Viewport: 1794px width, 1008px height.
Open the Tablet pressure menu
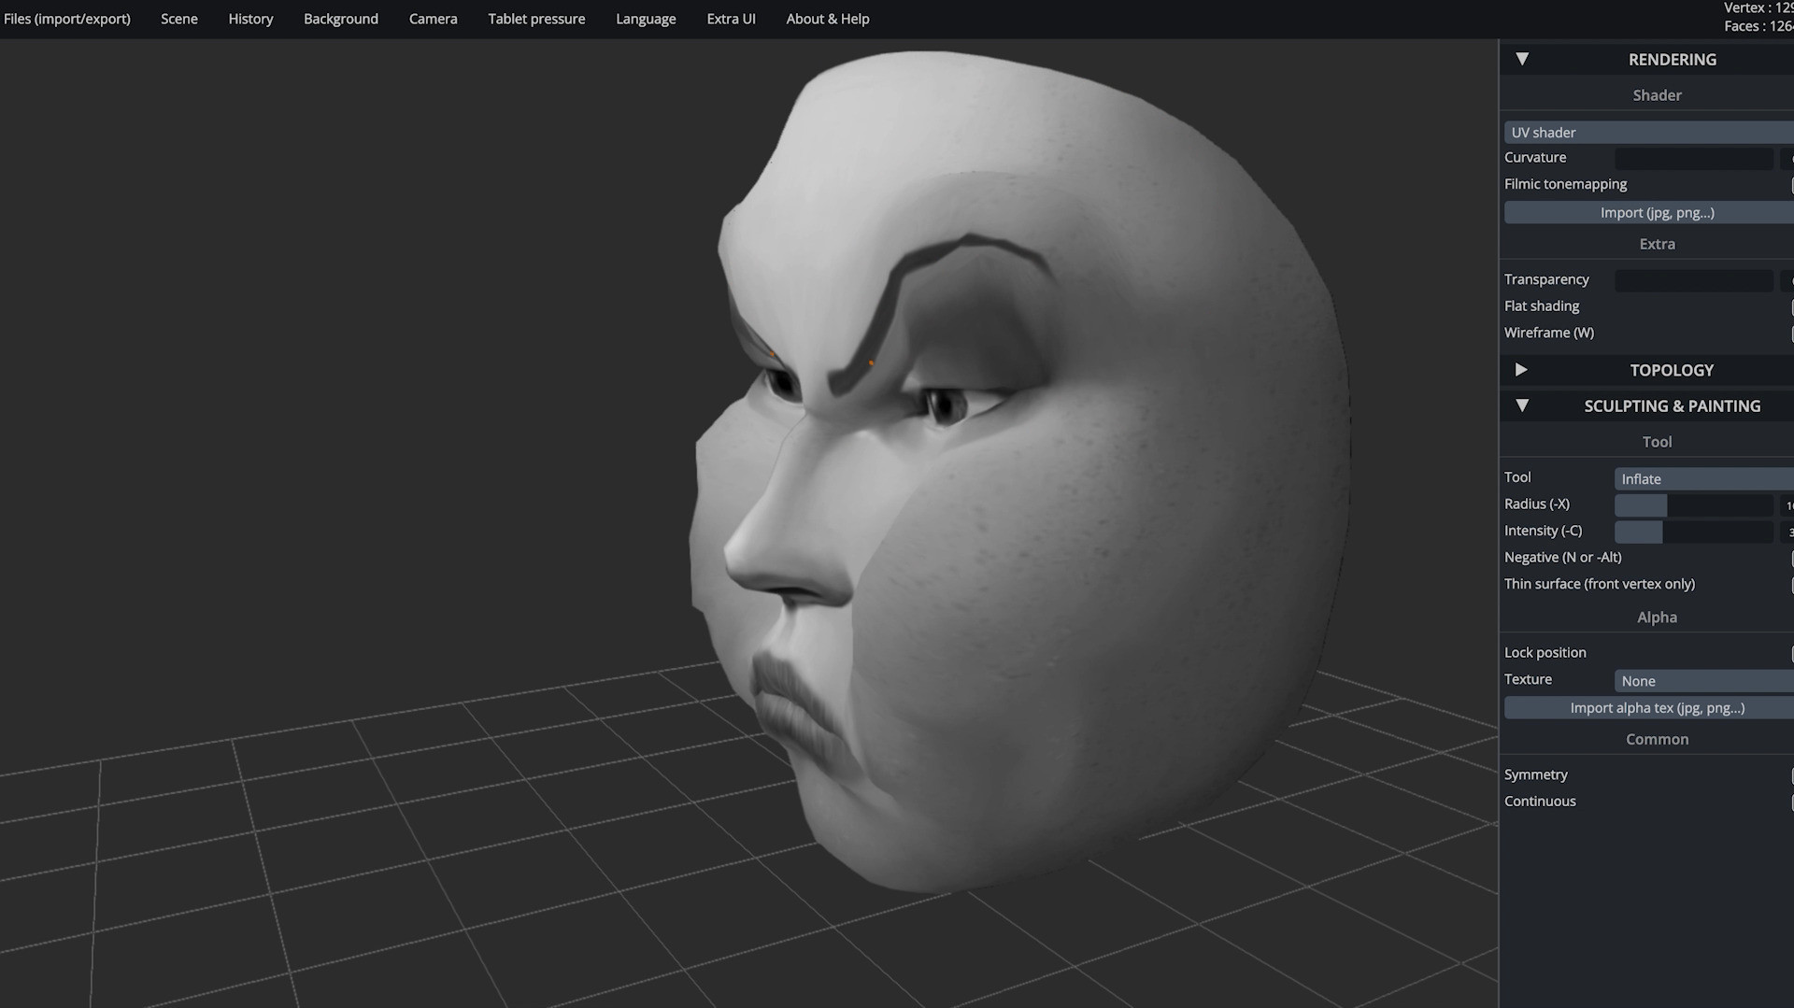[x=536, y=19]
